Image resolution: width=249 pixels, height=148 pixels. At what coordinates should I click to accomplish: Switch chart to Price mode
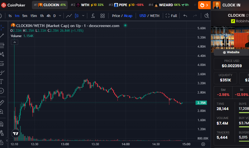tap(116, 16)
